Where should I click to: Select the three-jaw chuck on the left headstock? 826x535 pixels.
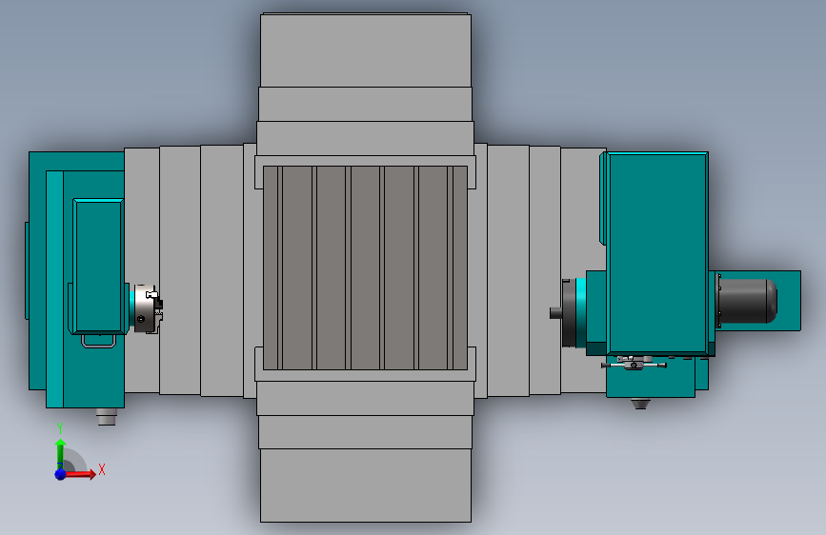[x=148, y=308]
